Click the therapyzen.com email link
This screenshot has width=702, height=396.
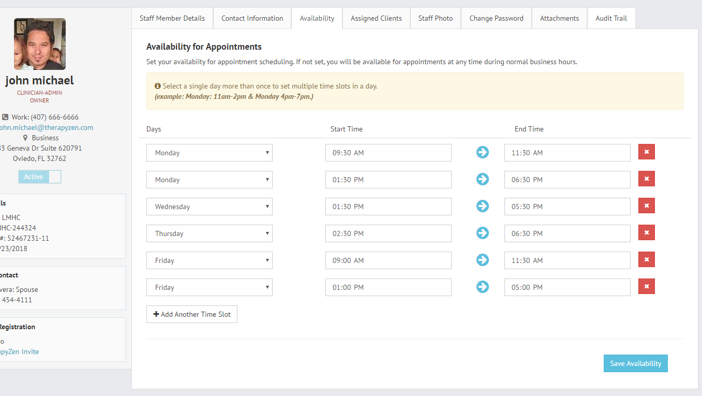coord(46,127)
